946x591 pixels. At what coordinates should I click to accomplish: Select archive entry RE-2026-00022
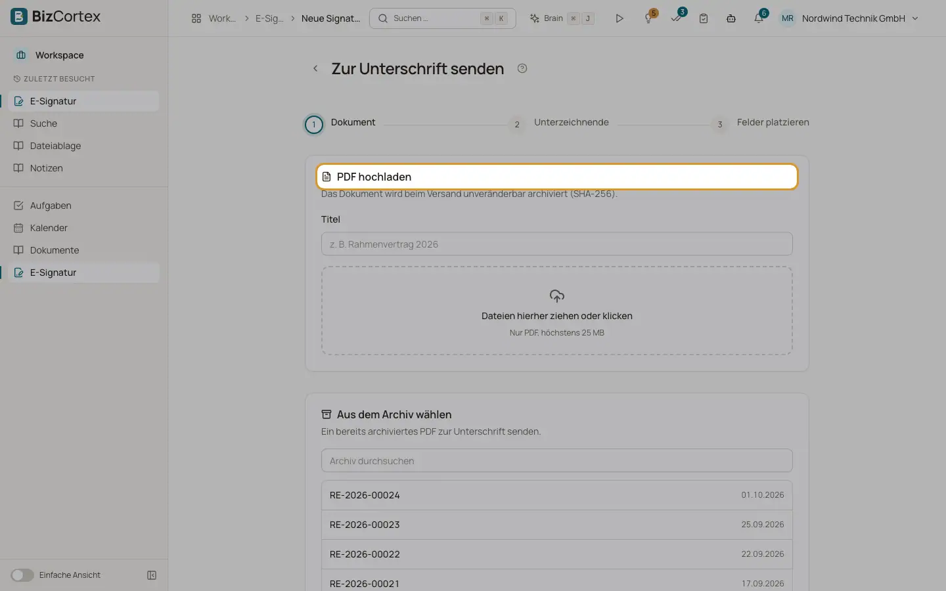[557, 554]
